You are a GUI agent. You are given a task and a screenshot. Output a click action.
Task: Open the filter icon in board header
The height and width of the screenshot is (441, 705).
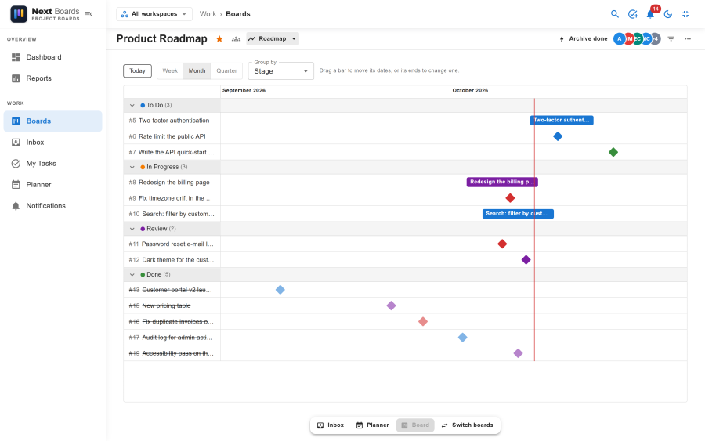[x=671, y=38]
